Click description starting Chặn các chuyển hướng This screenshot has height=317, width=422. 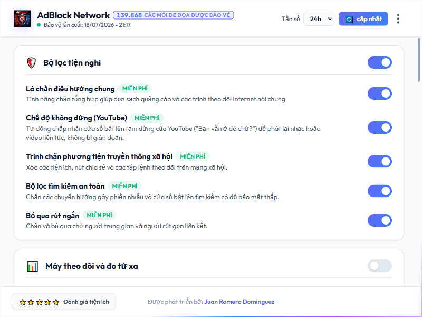tap(152, 197)
